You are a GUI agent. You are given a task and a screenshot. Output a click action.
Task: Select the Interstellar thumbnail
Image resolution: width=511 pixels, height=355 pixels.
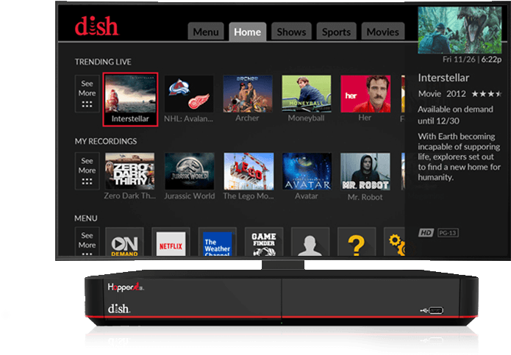[130, 99]
